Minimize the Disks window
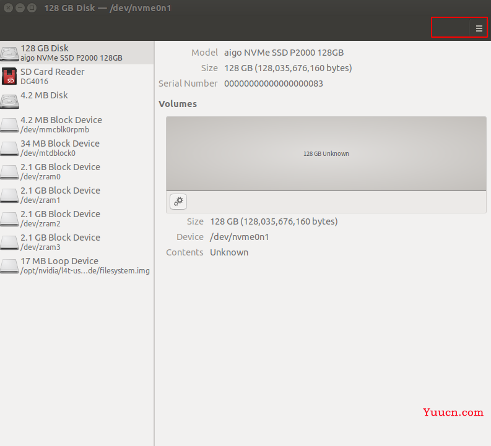Image resolution: width=491 pixels, height=446 pixels. point(20,8)
